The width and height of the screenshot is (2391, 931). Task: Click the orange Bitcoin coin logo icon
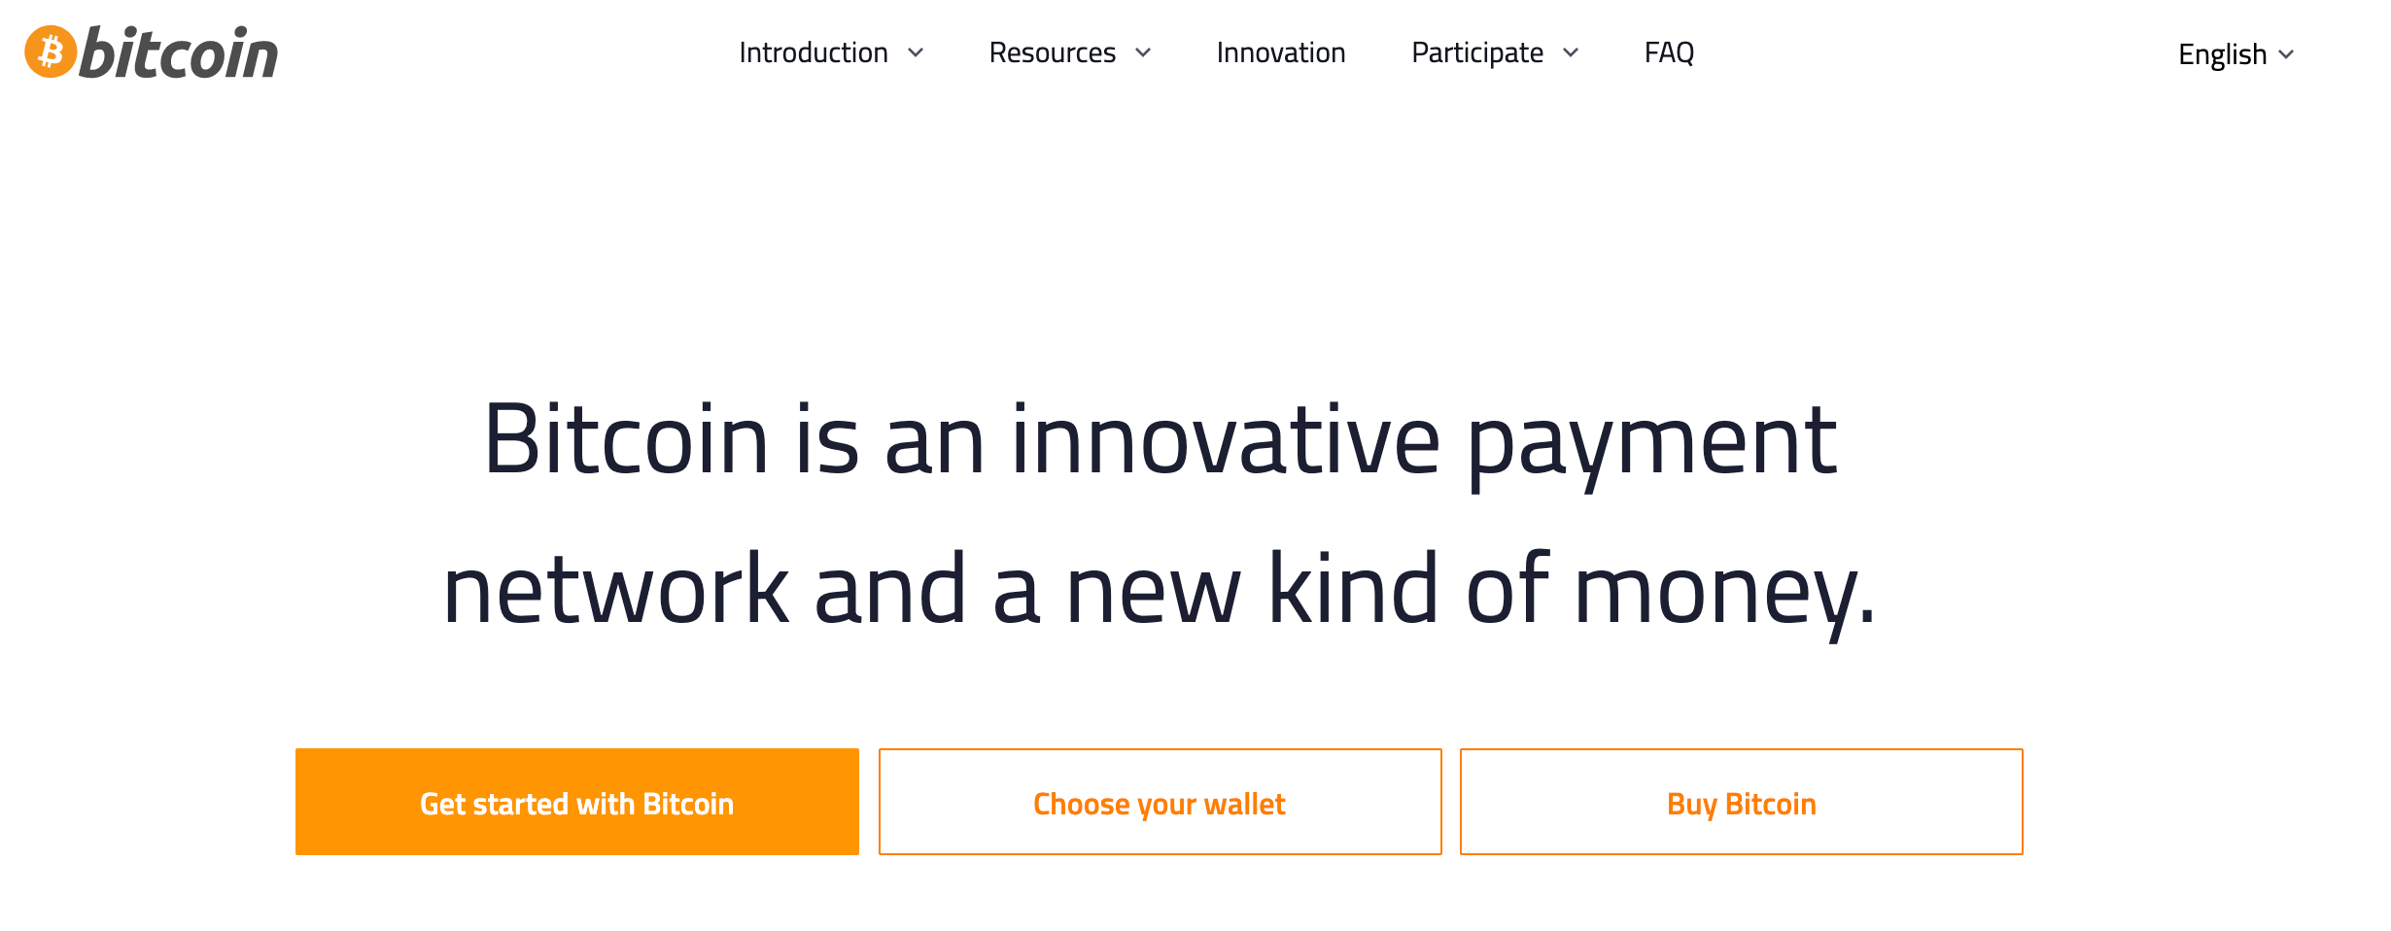(51, 52)
